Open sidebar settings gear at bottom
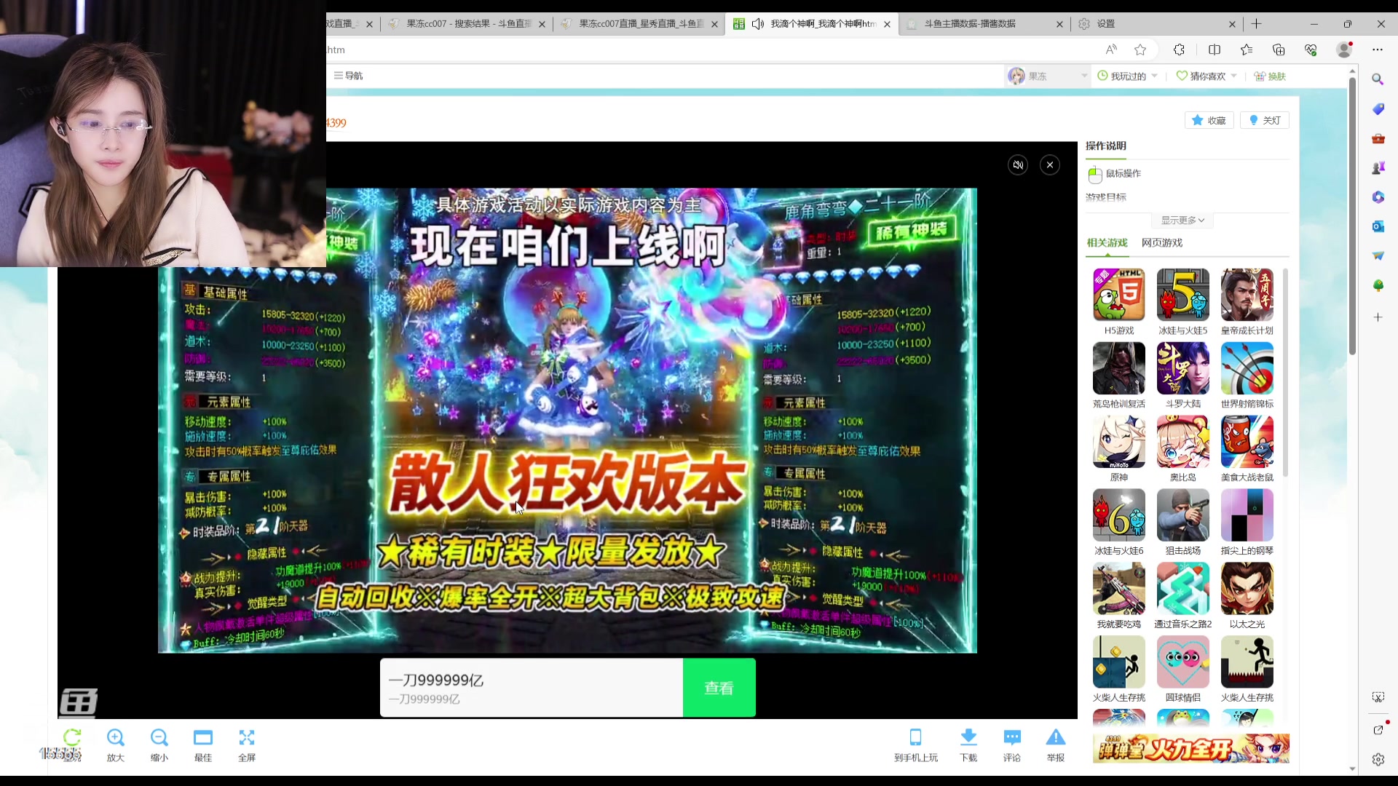The image size is (1398, 786). point(1378,759)
